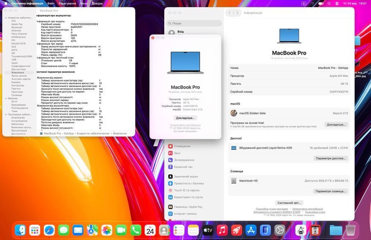Screen dimensions: 371x240
Task: Open Довідка menu
Action: coord(97,3)
